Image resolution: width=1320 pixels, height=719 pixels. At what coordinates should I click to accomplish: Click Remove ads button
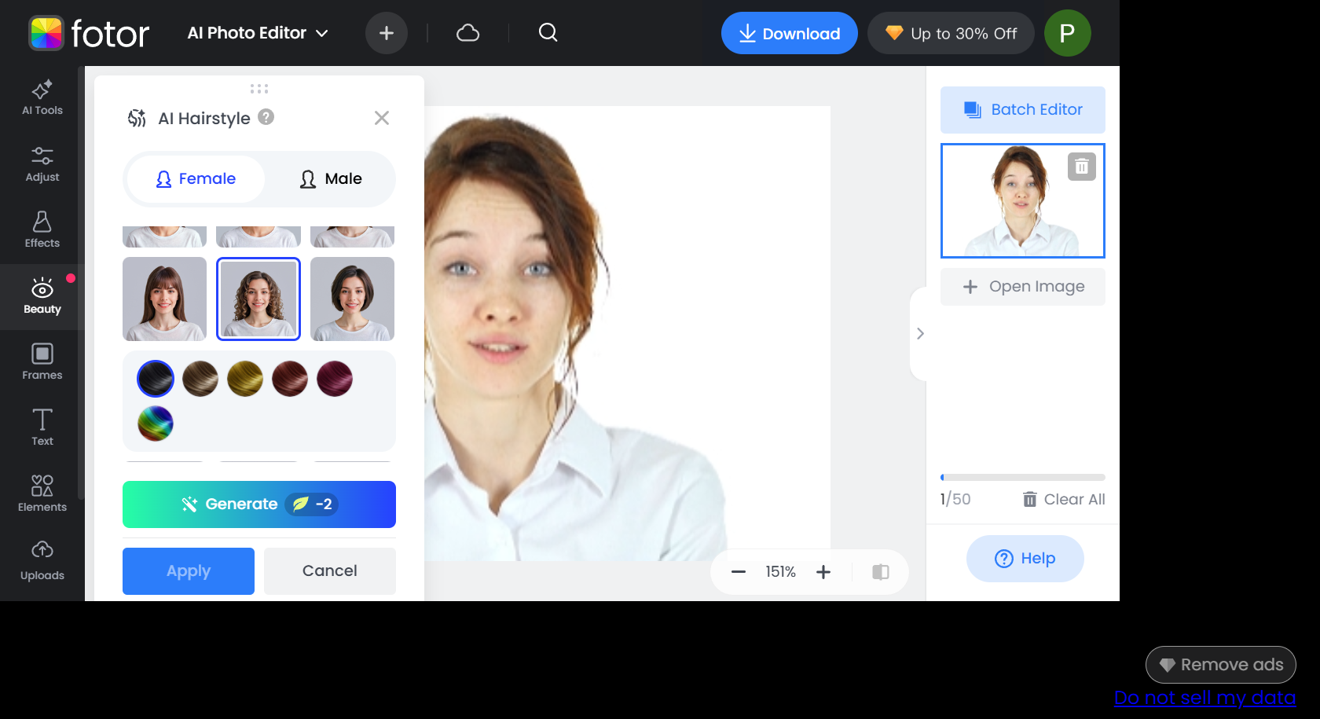point(1221,665)
